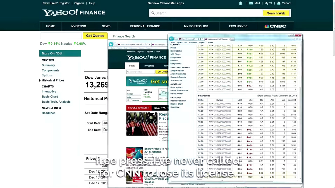Open the Файл menu
The width and height of the screenshot is (335, 188).
[x=173, y=43]
